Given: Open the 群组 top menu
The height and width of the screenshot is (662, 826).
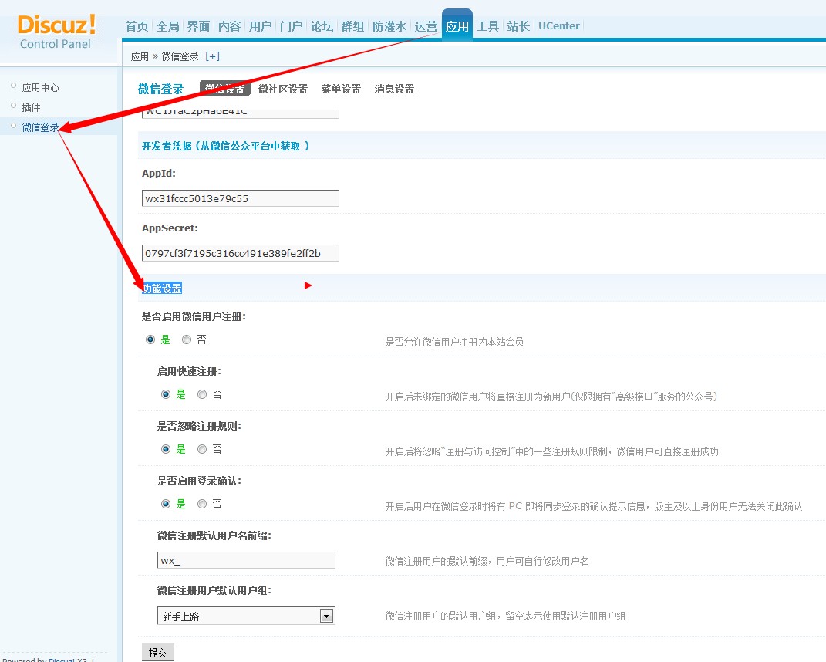Looking at the screenshot, I should pos(353,26).
